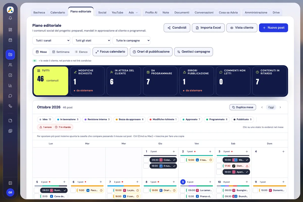Open the Conversazioni tab
The image size is (303, 202).
click(204, 12)
